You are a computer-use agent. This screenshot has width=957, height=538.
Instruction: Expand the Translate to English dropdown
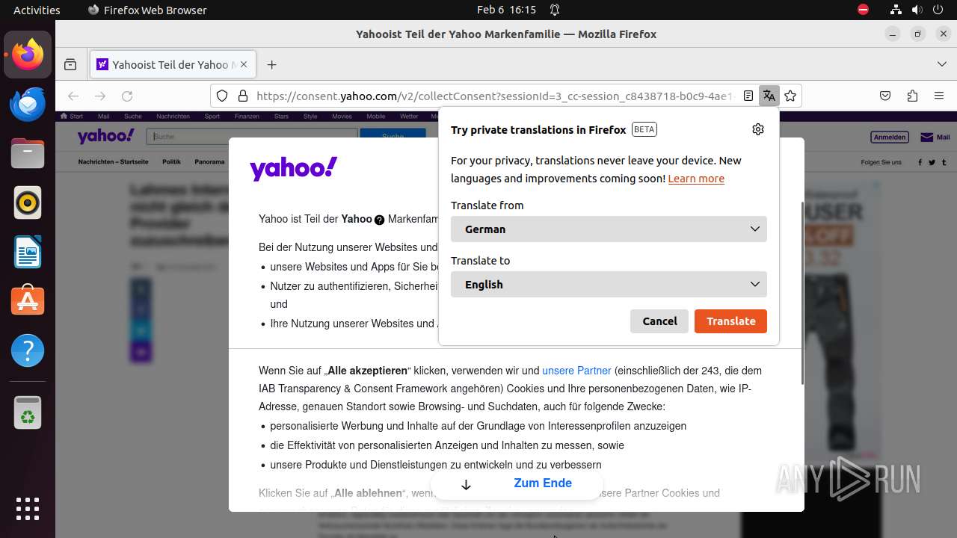[609, 285]
